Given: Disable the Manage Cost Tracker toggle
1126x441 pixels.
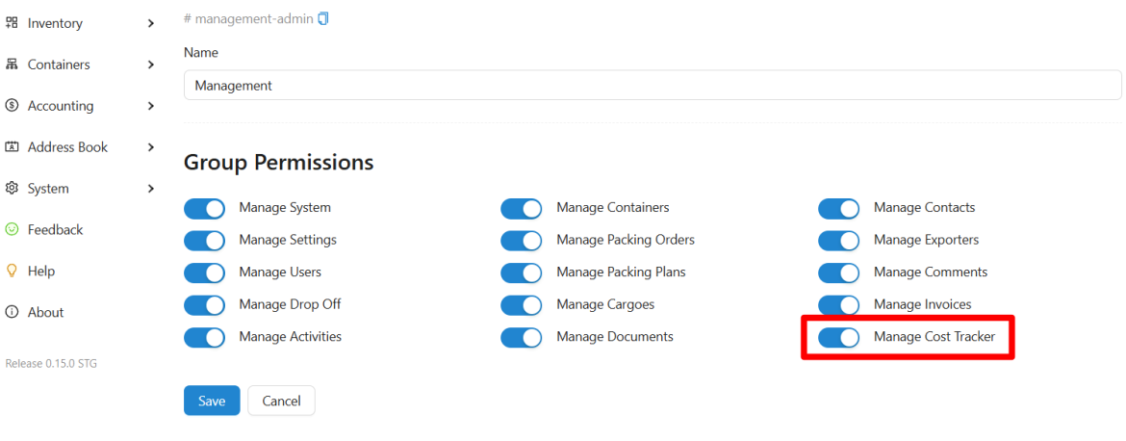Looking at the screenshot, I should pyautogui.click(x=839, y=338).
